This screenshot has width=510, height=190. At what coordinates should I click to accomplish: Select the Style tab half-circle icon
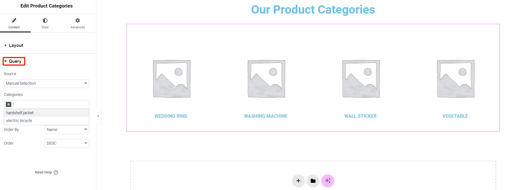coord(45,20)
